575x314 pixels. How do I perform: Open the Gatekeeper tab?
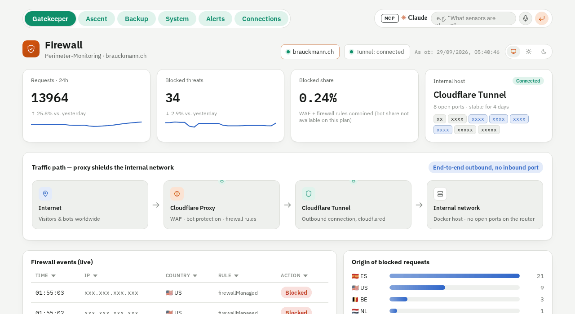pyautogui.click(x=50, y=19)
